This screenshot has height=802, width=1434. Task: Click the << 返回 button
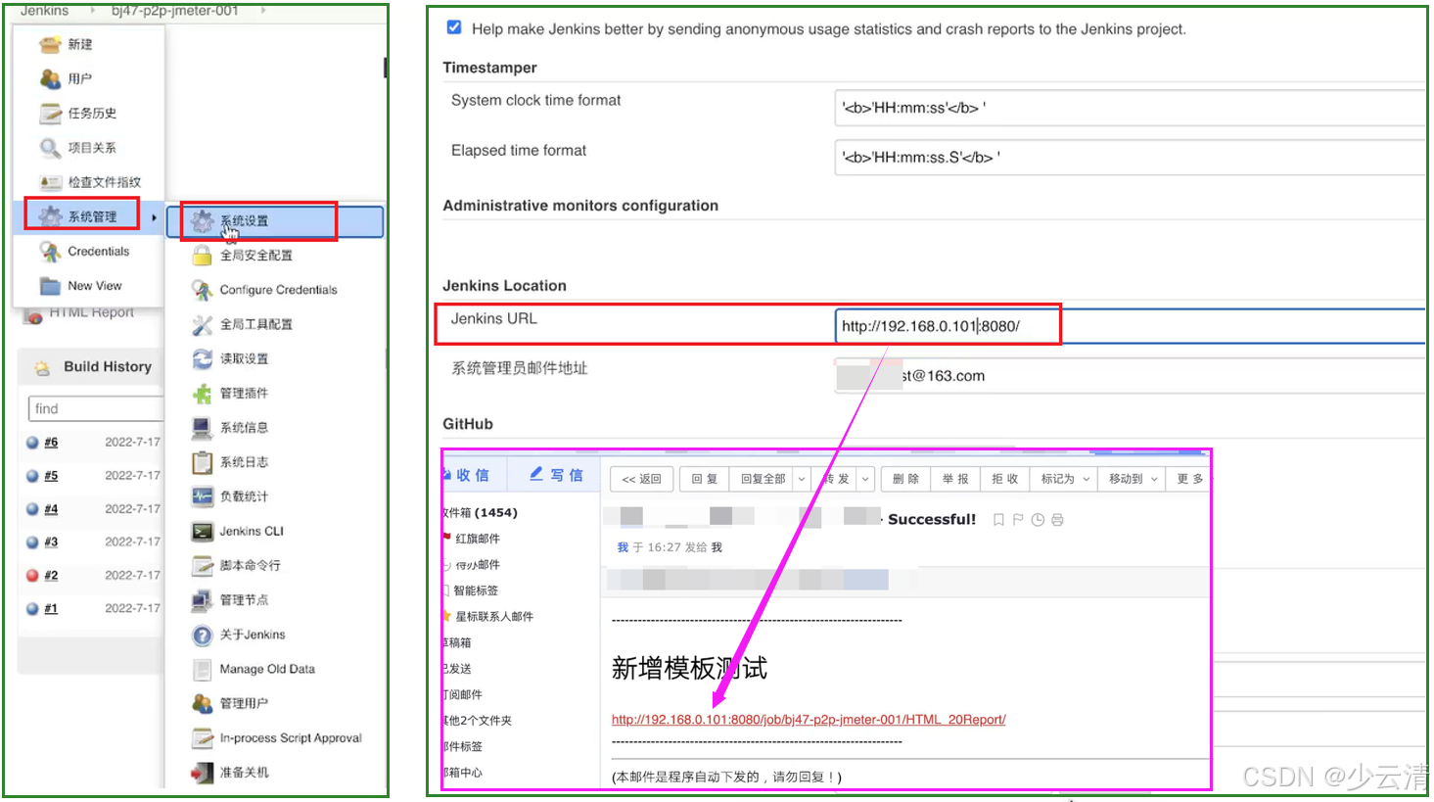(x=641, y=479)
